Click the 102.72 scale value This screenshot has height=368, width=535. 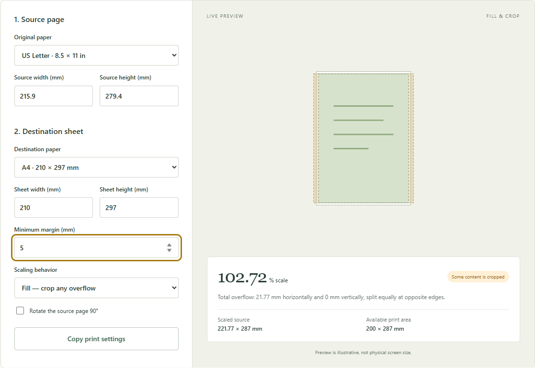(242, 278)
